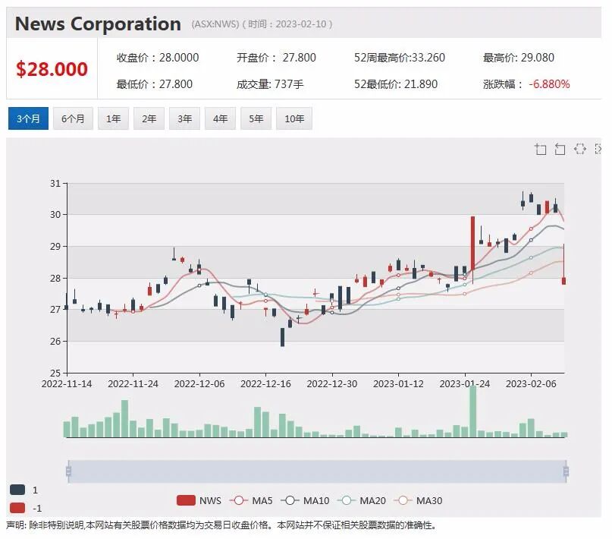View the 10年 chart range
This screenshot has width=612, height=539.
click(x=294, y=118)
